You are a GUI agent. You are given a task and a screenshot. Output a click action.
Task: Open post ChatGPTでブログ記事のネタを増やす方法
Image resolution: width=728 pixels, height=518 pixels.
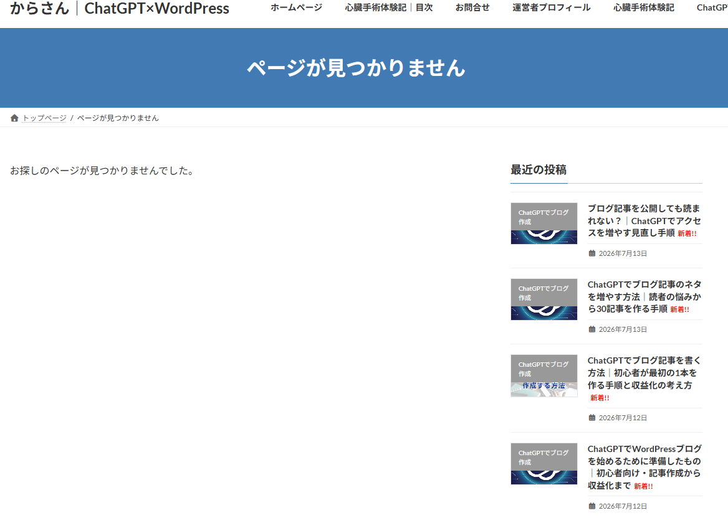644,297
